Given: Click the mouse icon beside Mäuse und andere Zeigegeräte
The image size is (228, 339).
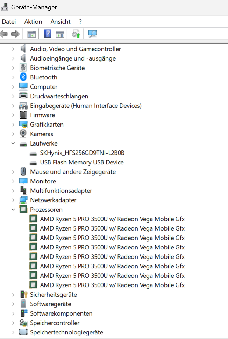Looking at the screenshot, I should pos(23,171).
